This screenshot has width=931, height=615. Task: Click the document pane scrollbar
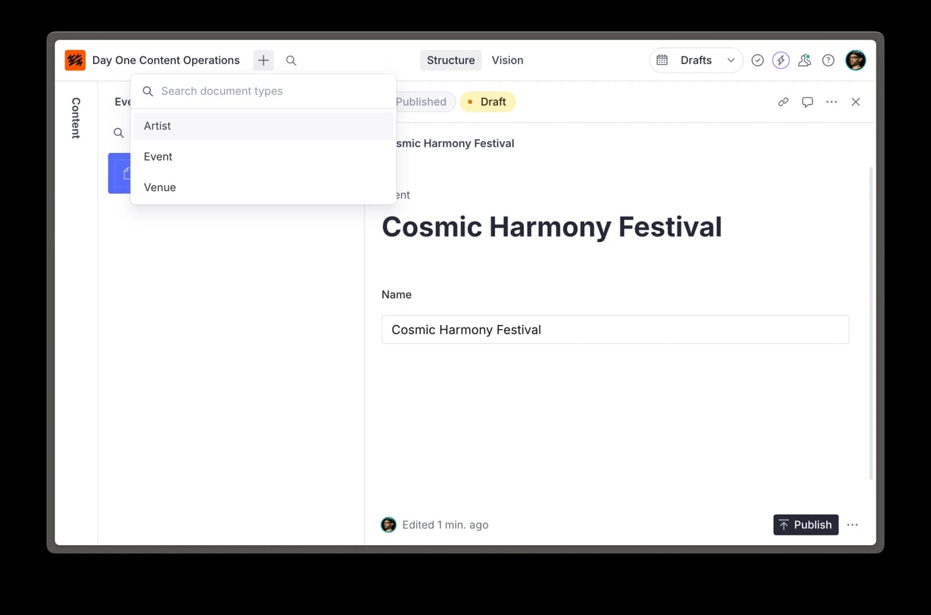coord(871,323)
